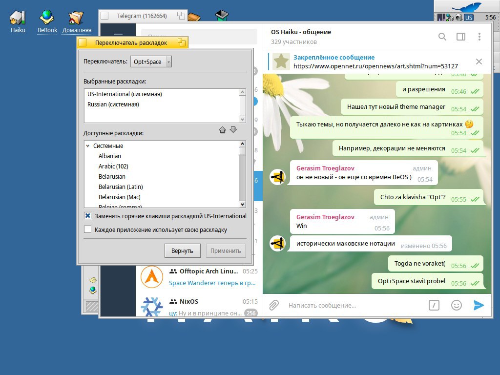Click the Вернуть button
The height and width of the screenshot is (375, 500).
coord(183,250)
